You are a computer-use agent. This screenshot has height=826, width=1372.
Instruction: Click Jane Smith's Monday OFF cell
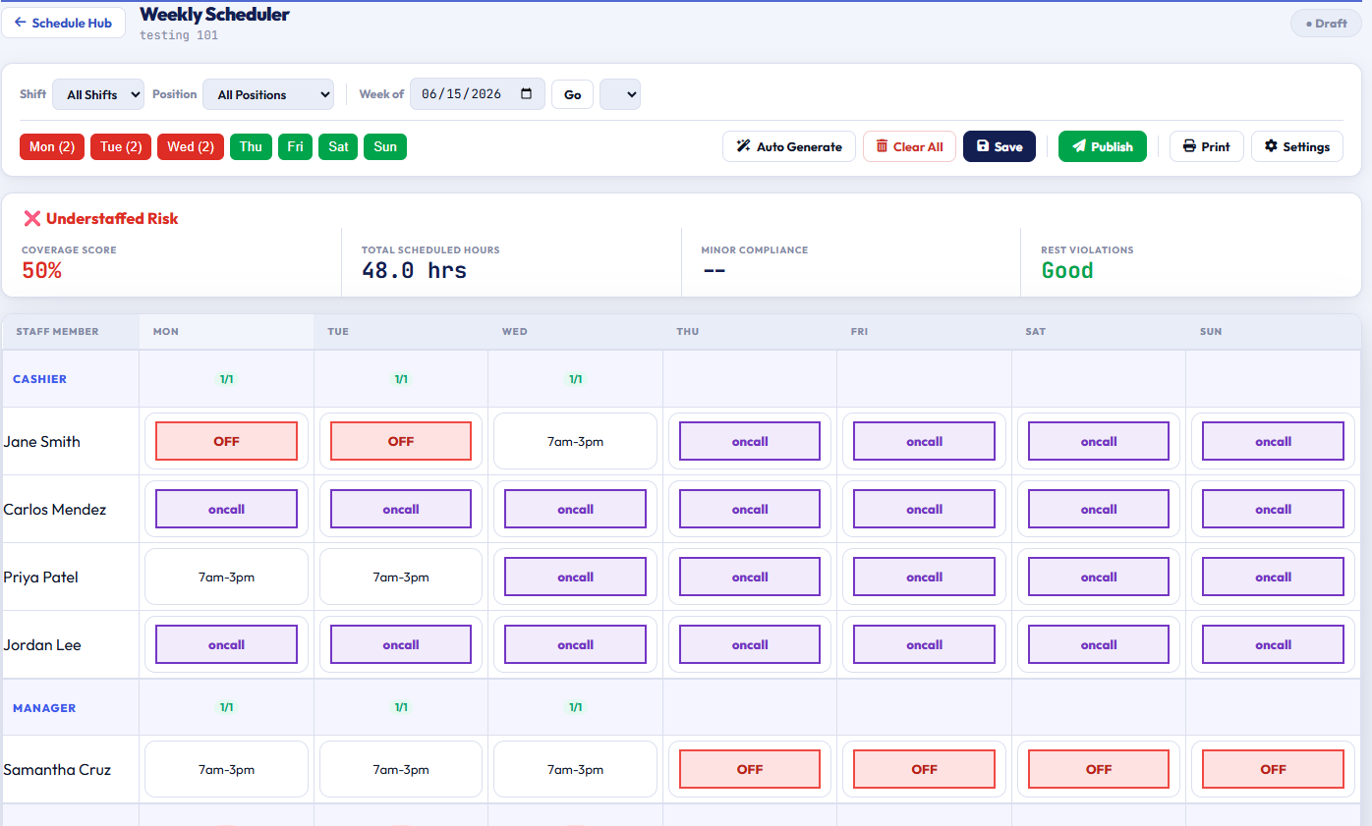226,441
